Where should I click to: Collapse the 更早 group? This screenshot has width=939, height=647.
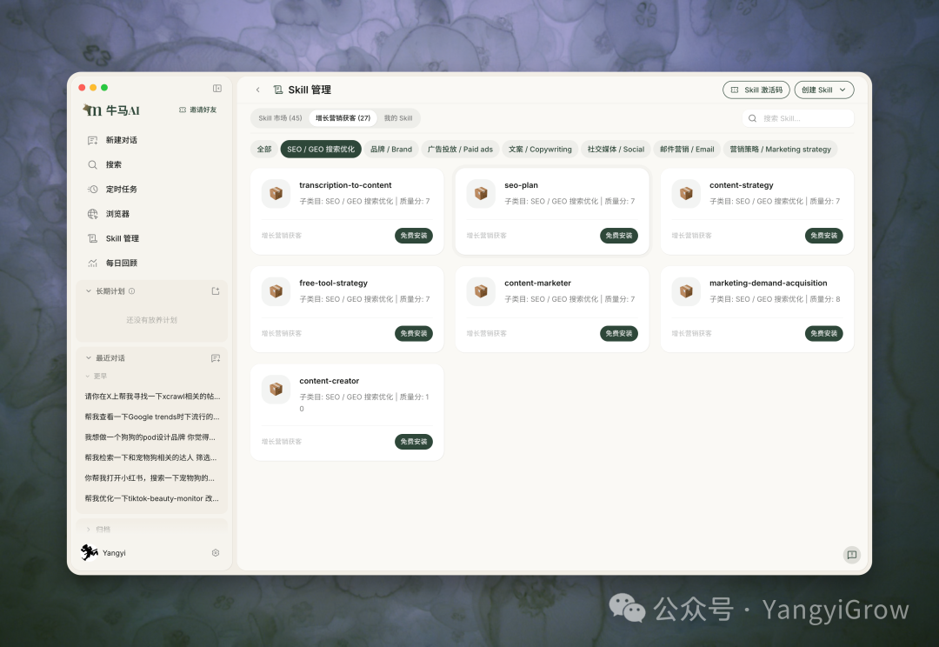click(88, 377)
